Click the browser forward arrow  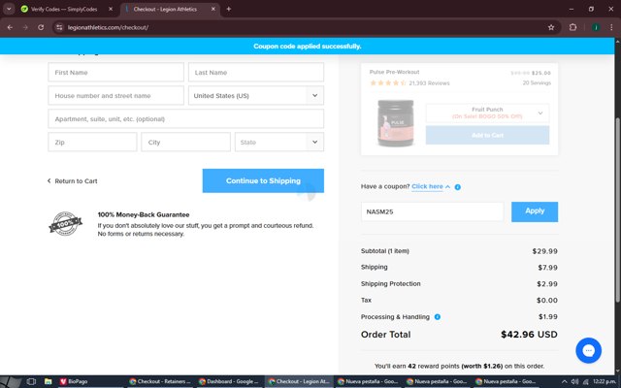(25, 27)
